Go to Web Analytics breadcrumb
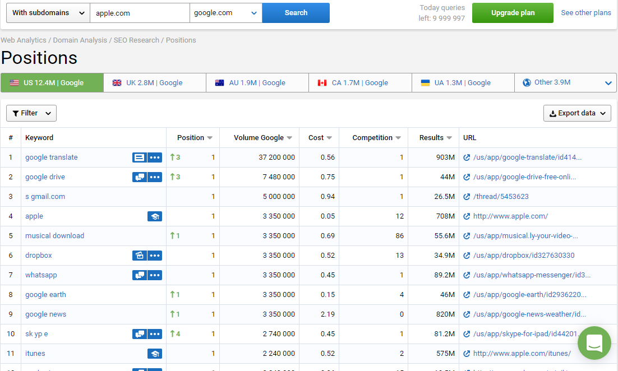 pos(23,40)
